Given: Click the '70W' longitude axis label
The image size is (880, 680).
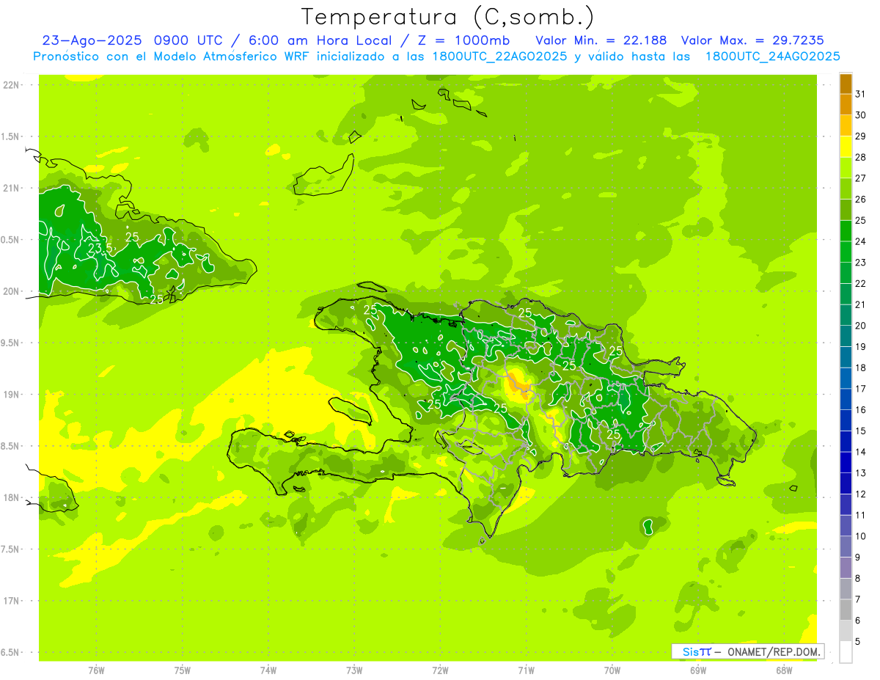Looking at the screenshot, I should coord(612,670).
